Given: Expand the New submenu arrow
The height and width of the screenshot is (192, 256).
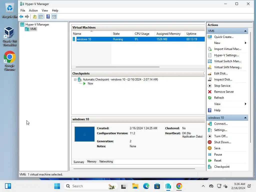Looking at the screenshot, I should point(245,43).
